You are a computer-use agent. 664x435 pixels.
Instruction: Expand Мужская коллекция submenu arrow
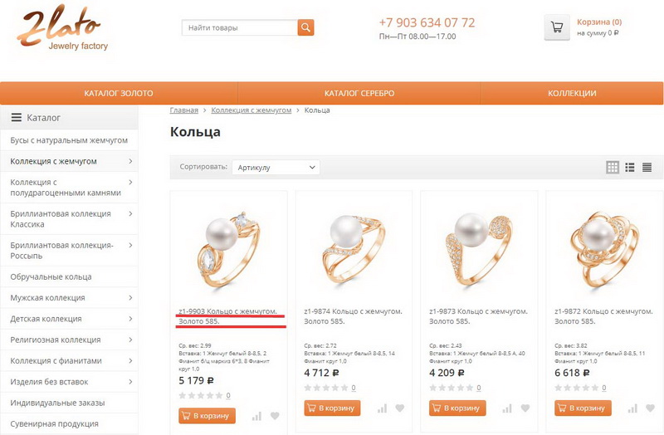130,298
